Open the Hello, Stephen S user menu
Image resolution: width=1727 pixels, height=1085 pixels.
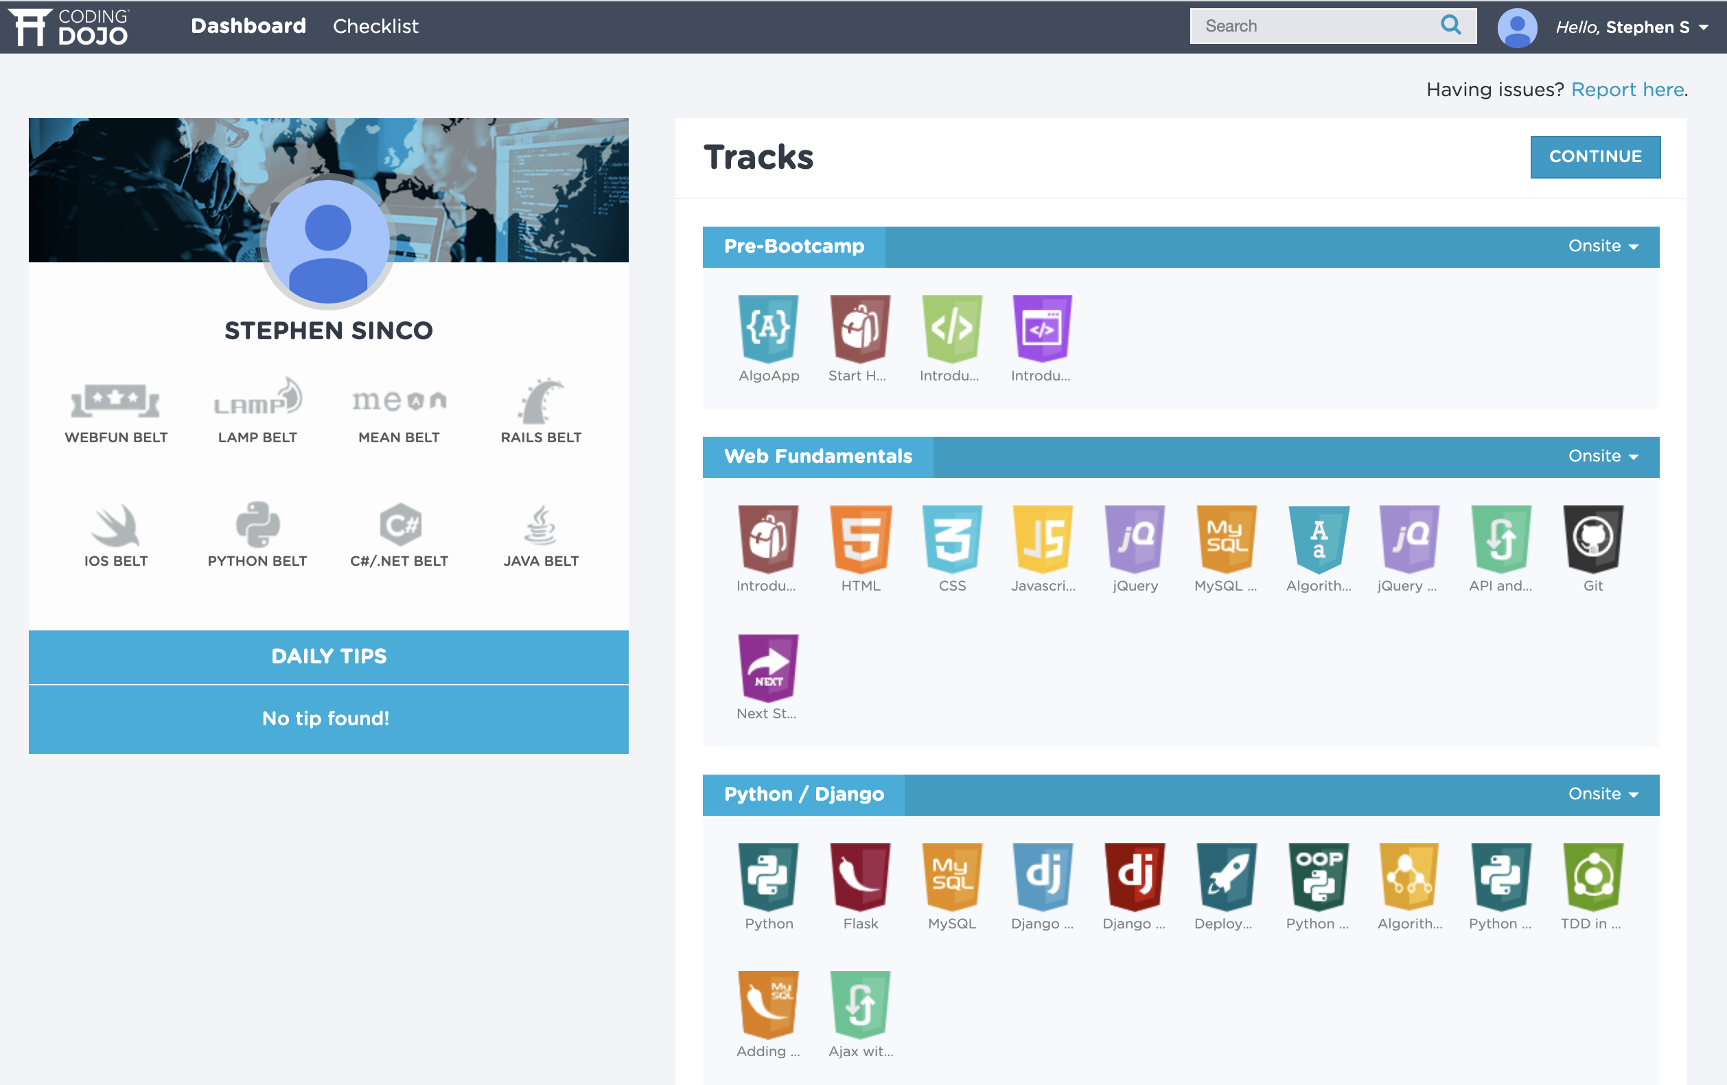[x=1632, y=27]
